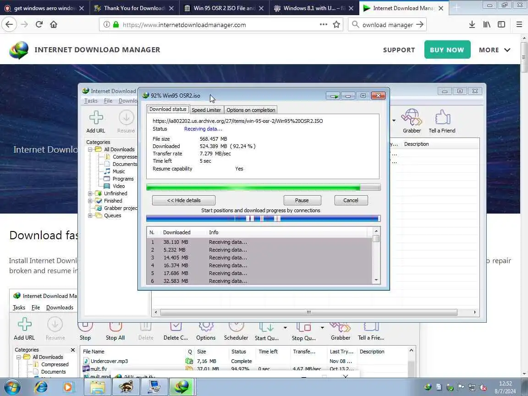528x396 pixels.
Task: Click scroll down arrow in connections list
Action: [x=376, y=280]
